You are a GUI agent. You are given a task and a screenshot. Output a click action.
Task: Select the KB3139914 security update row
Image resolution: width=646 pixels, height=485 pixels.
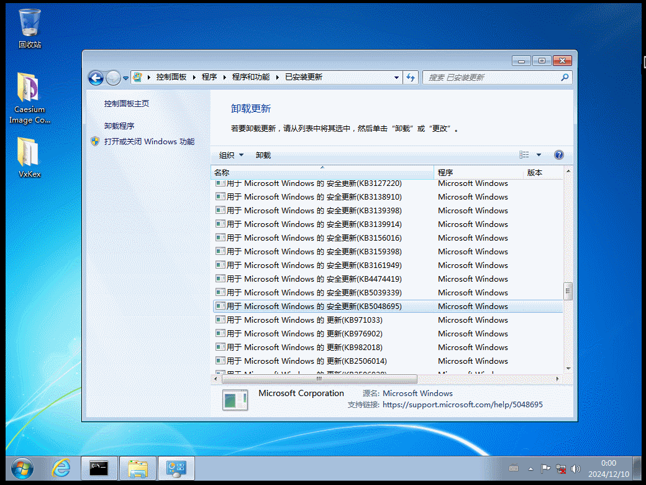388,224
